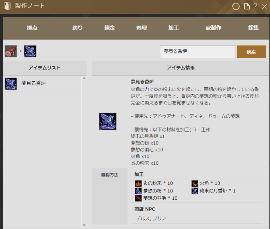Click the 炎の粉末 material icon
The height and width of the screenshot is (229, 270).
coord(139,183)
